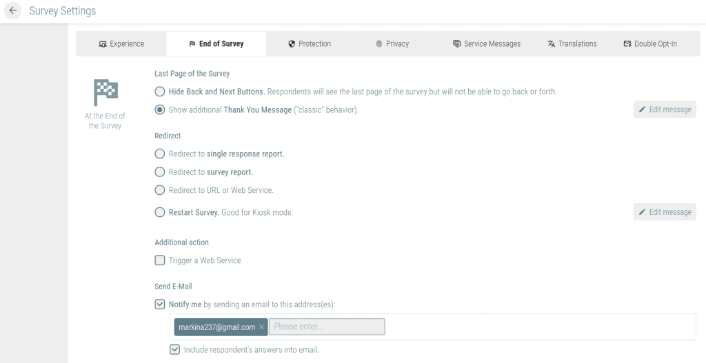Toggle the Notify me checkbox
The width and height of the screenshot is (706, 363).
pyautogui.click(x=160, y=304)
